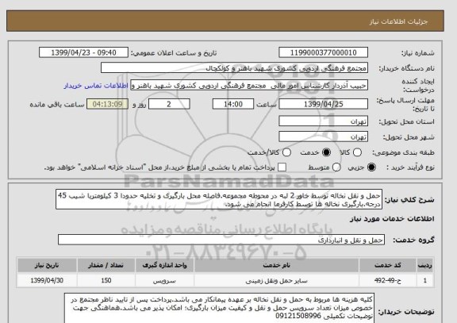The width and height of the screenshot is (457, 323).
Task: Click the تعداد / مقدار column header
Action: click(106, 265)
